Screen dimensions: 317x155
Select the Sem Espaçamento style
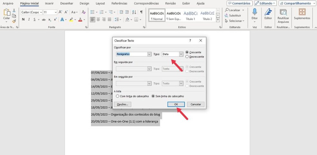coord(174,15)
